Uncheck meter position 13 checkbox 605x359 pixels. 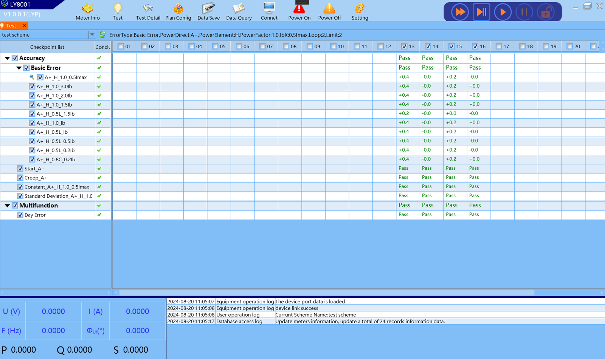[x=404, y=46]
